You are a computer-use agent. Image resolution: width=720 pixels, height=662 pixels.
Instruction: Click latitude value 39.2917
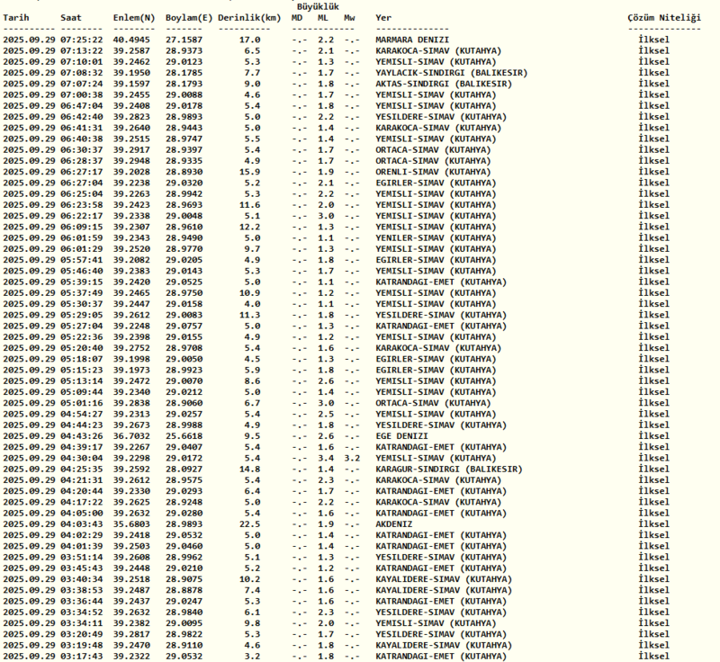131,150
